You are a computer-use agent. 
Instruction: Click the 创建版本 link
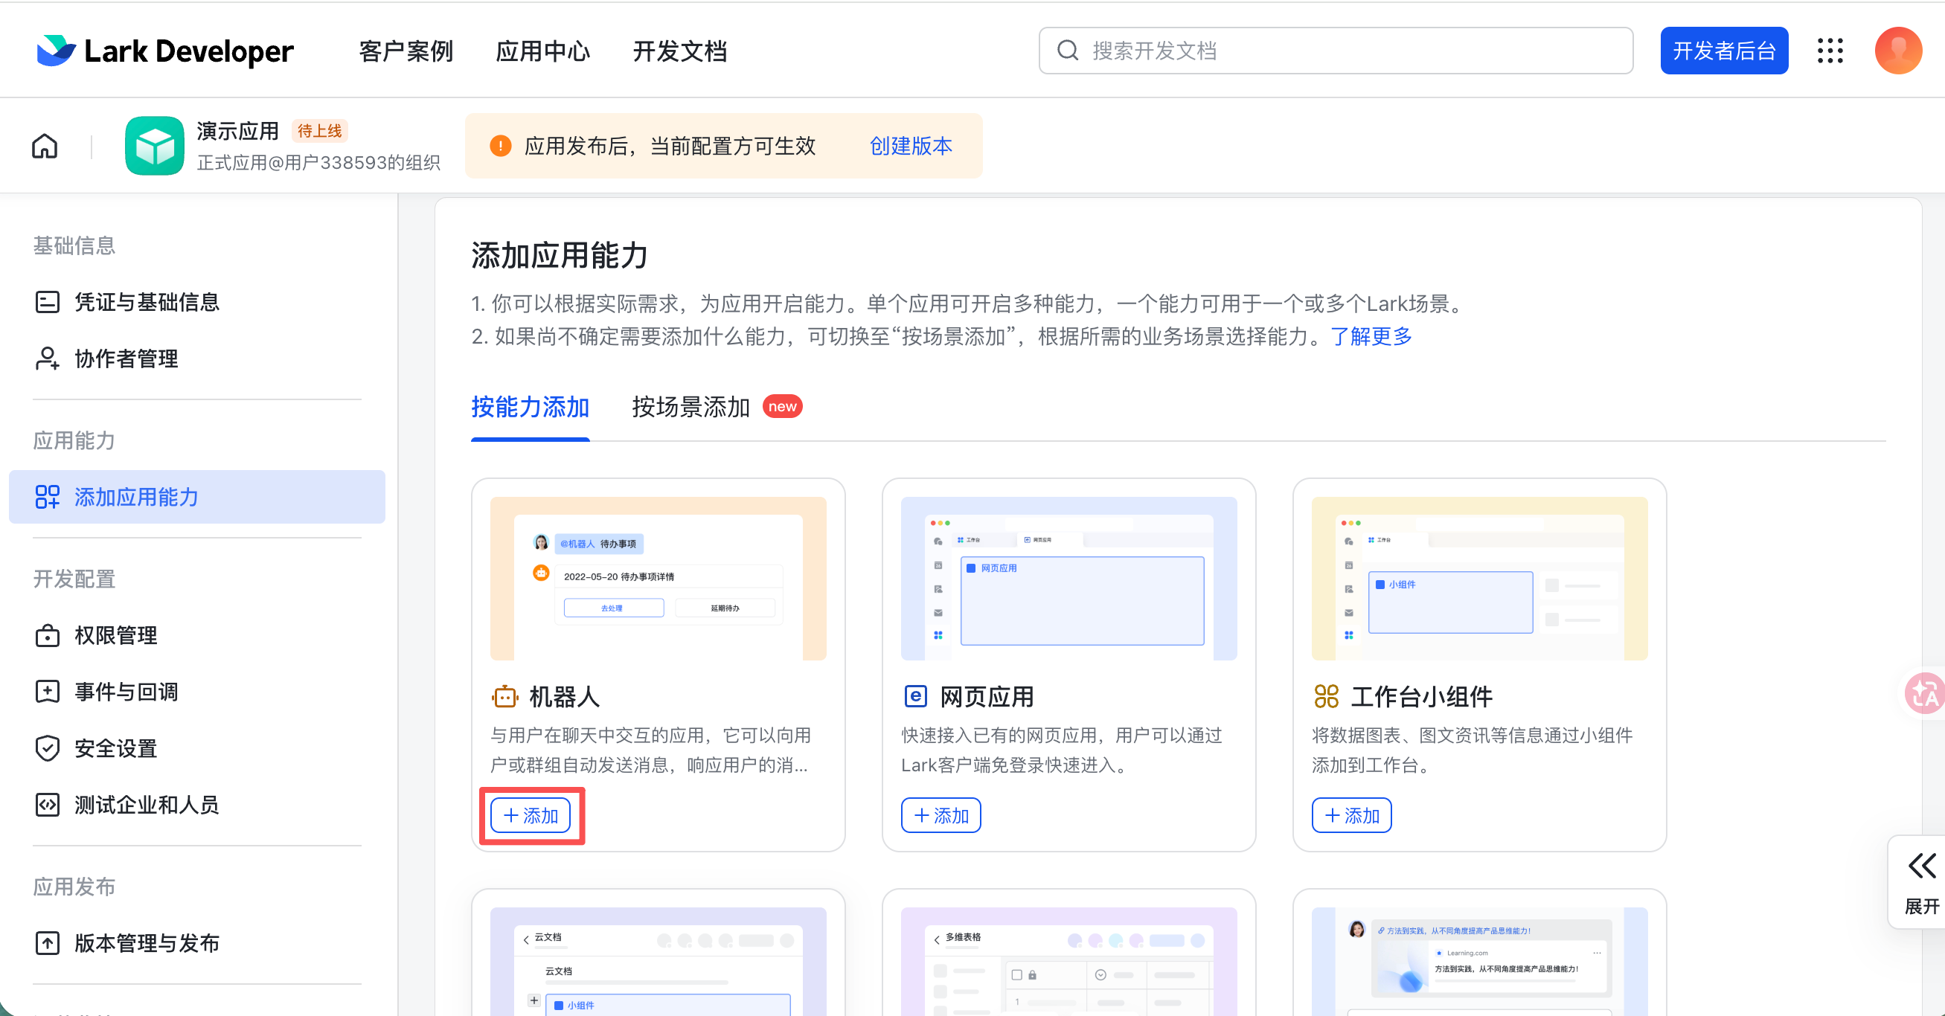tap(911, 146)
